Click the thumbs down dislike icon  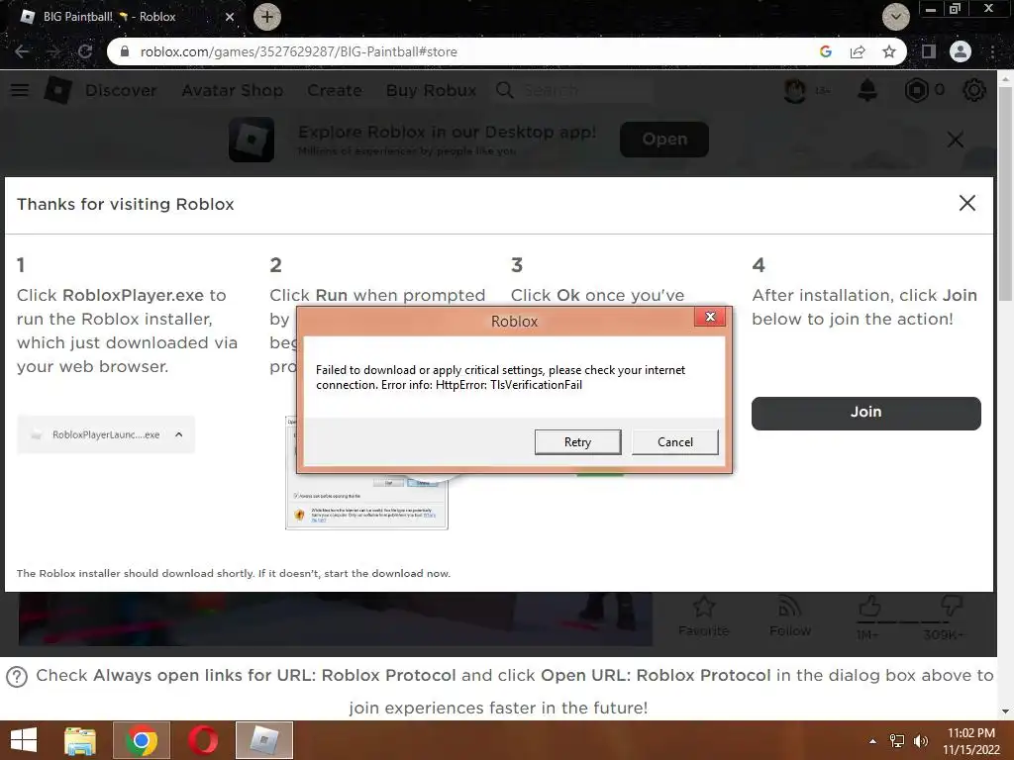click(951, 607)
